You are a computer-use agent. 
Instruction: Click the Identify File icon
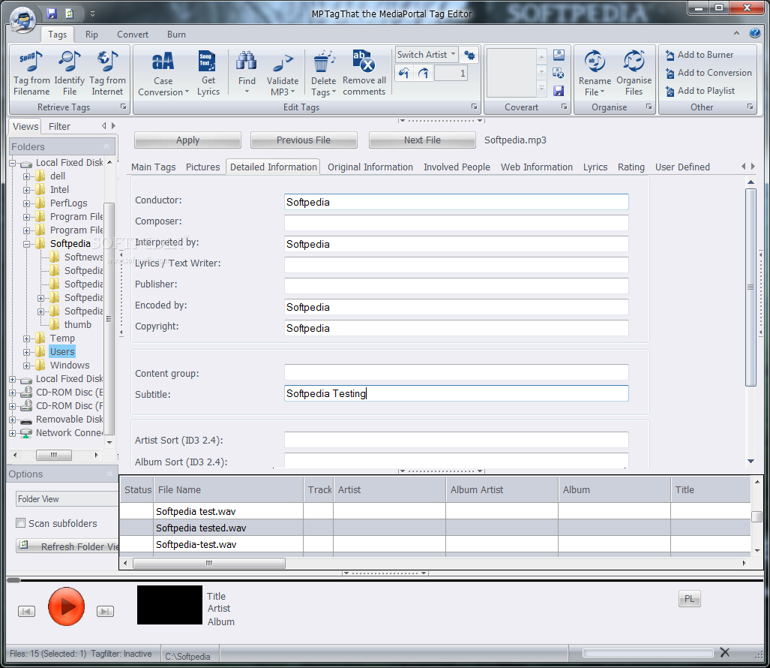[x=69, y=61]
